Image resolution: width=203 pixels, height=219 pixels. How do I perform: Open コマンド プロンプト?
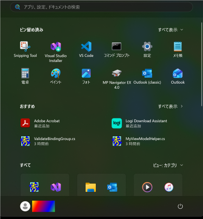click(x=117, y=50)
